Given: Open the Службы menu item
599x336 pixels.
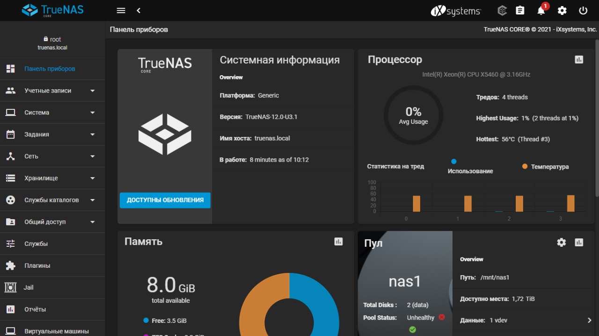Looking at the screenshot, I should 52,243.
